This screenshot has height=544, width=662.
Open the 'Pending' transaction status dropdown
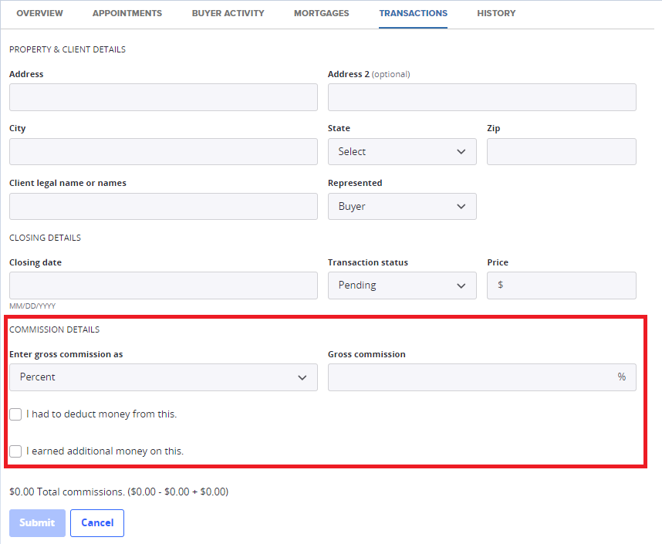click(402, 286)
